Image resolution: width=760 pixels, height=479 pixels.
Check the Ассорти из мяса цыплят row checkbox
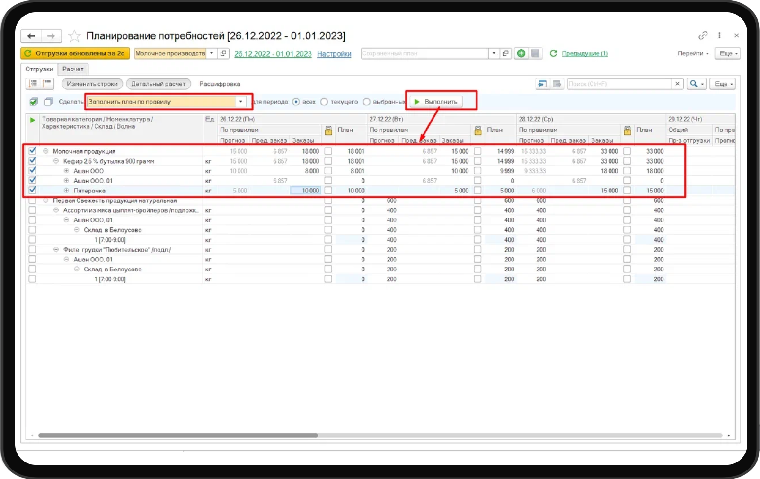click(x=33, y=210)
